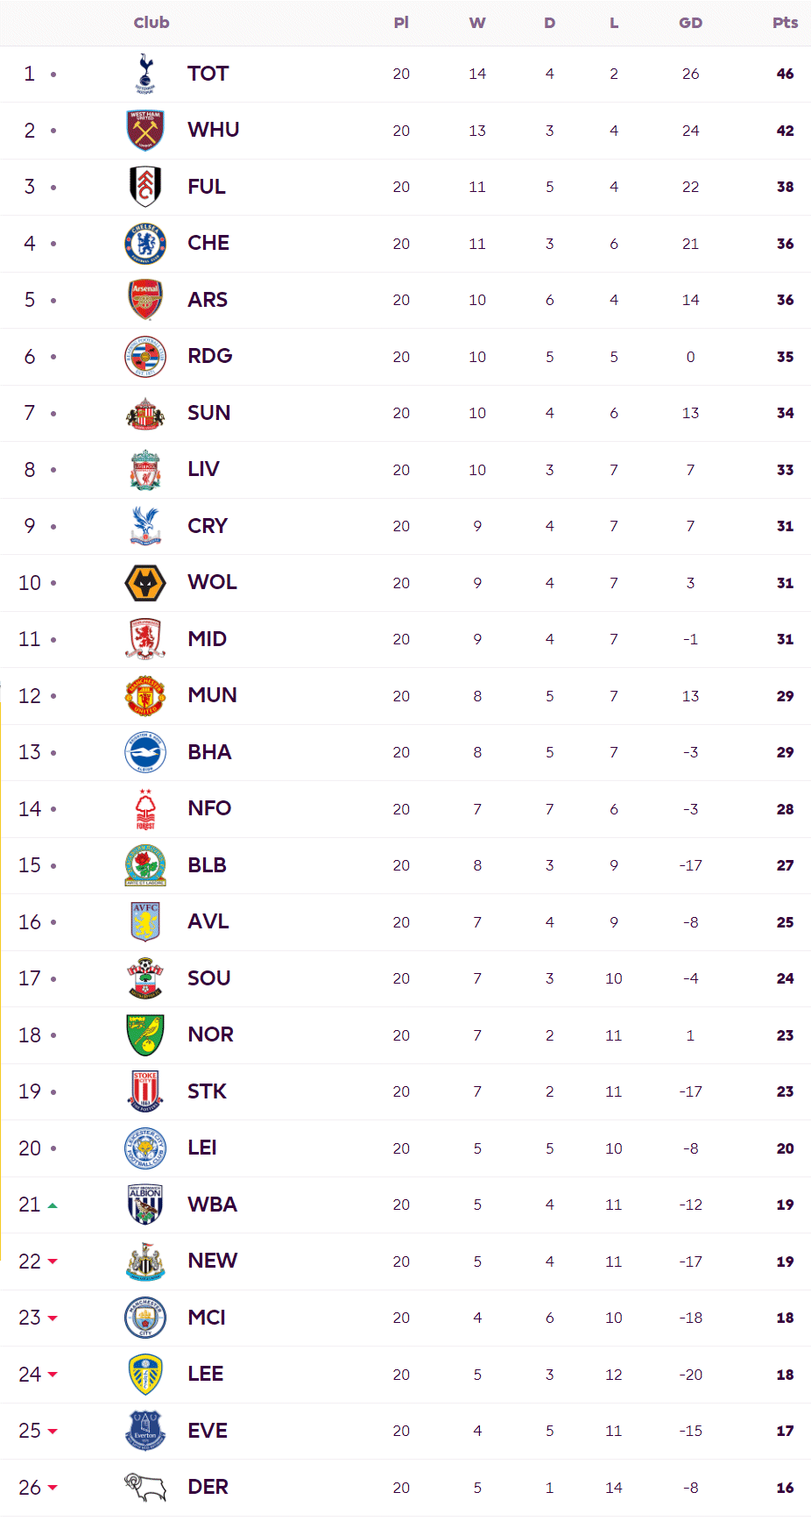Click the Tottenham club crest
Viewport: 811px width, 1521px height.
click(145, 74)
